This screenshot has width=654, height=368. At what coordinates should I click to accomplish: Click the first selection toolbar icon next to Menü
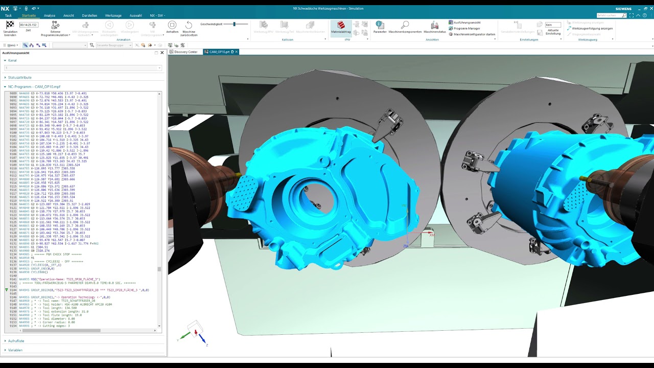[x=26, y=45]
